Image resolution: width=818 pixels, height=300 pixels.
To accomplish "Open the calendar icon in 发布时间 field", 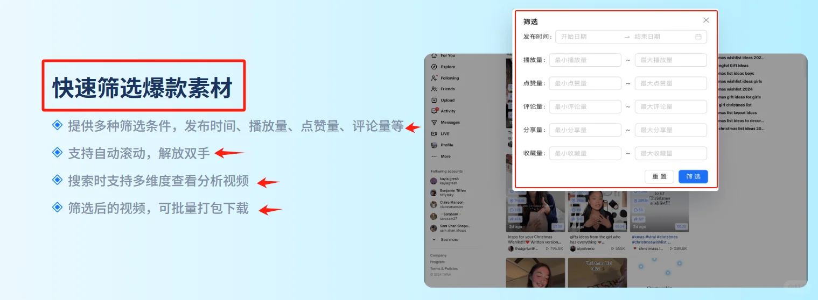I will 698,37.
